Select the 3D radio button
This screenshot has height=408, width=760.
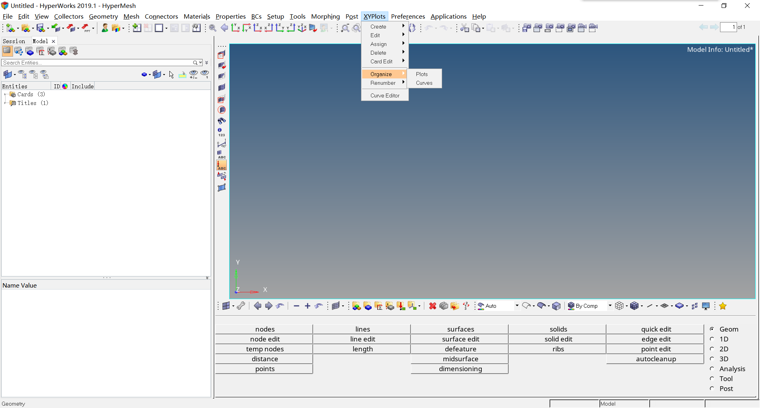click(x=712, y=359)
